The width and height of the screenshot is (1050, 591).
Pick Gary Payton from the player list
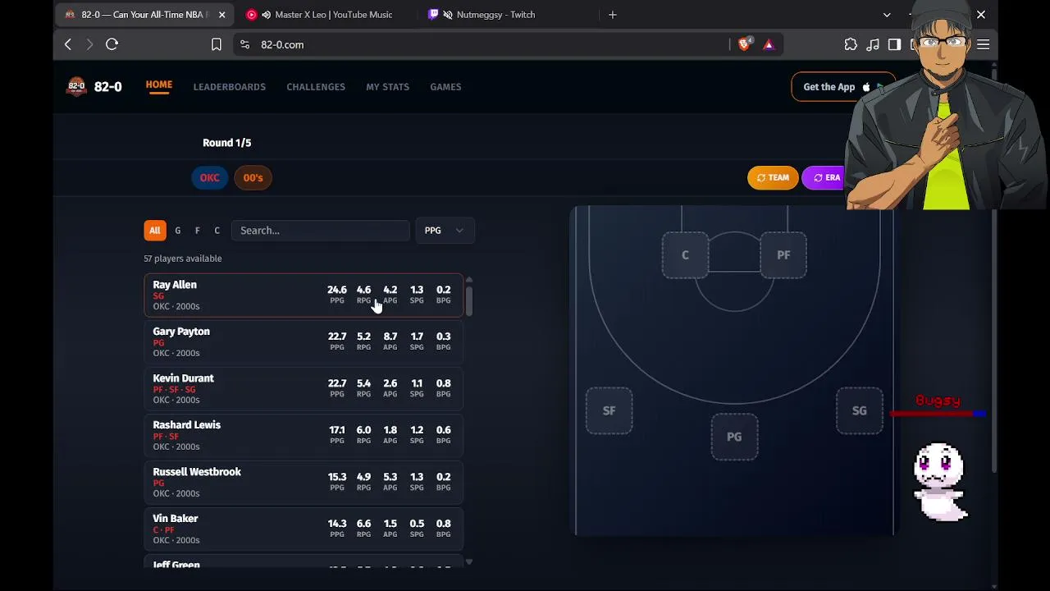tap(304, 342)
